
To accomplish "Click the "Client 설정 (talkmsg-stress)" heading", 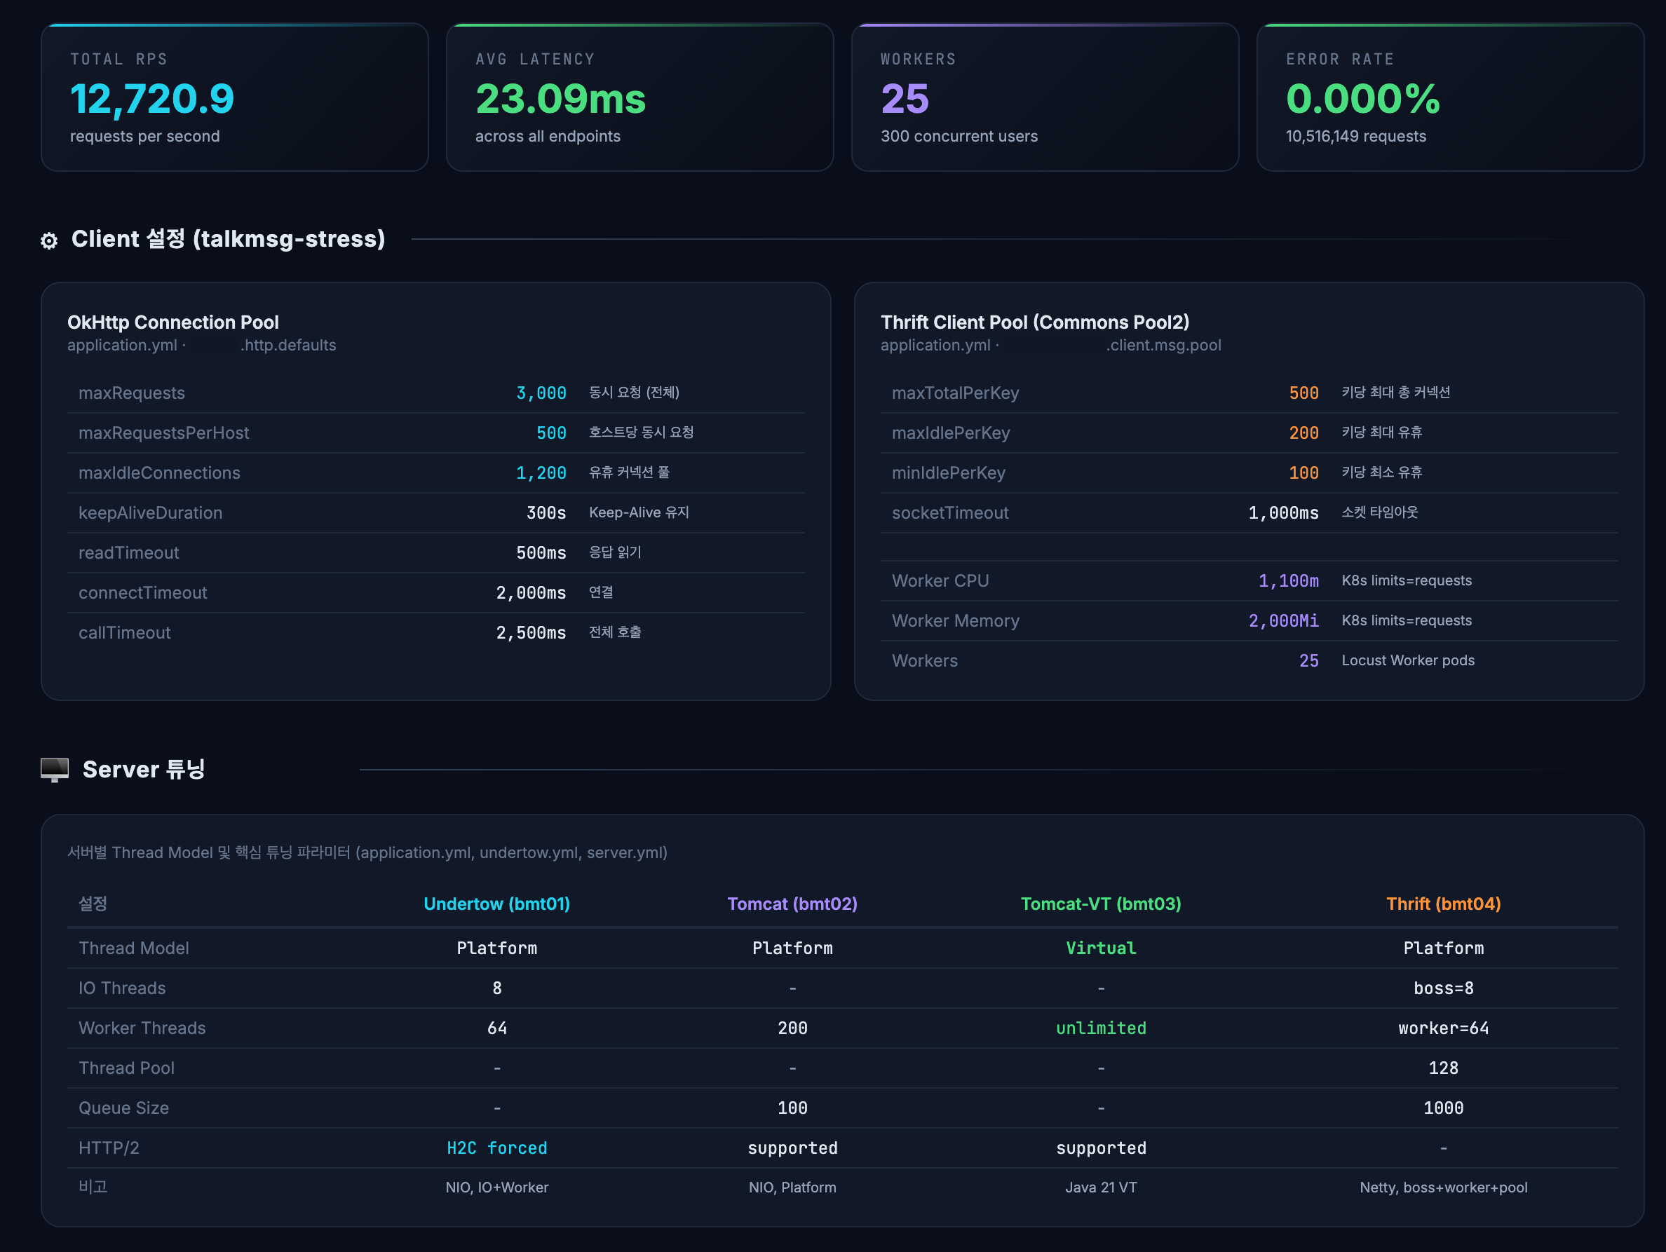I will click(x=228, y=238).
